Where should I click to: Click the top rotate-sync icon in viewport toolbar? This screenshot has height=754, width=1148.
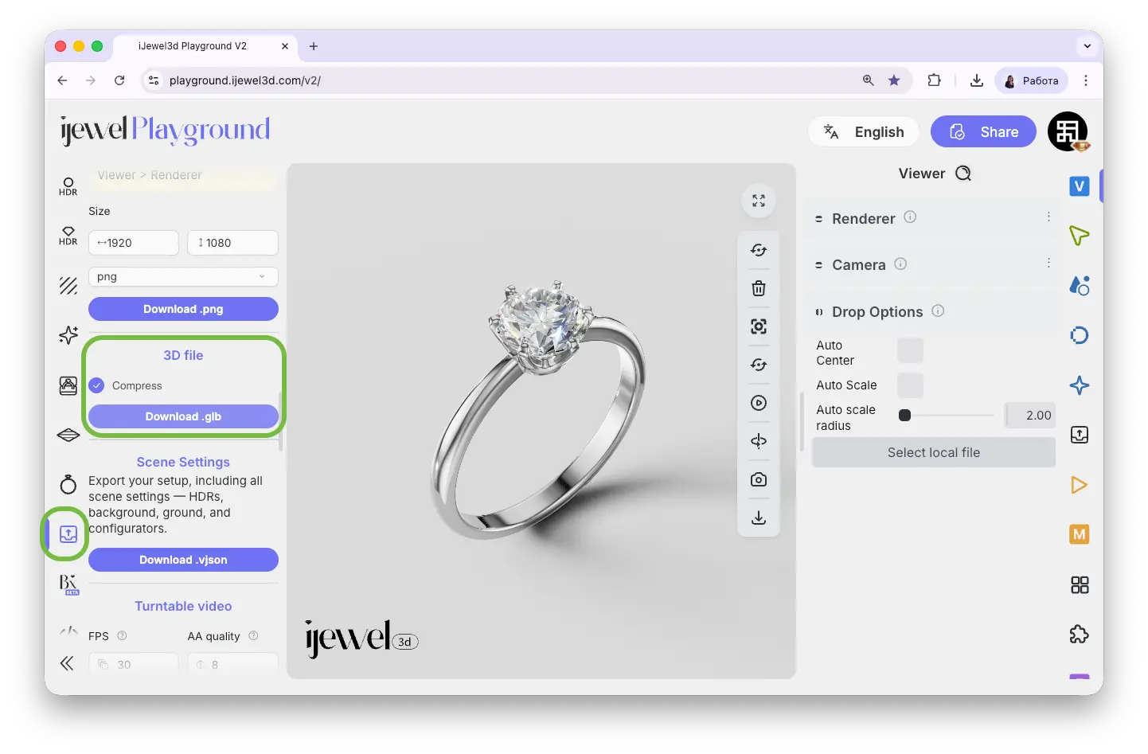pyautogui.click(x=759, y=250)
